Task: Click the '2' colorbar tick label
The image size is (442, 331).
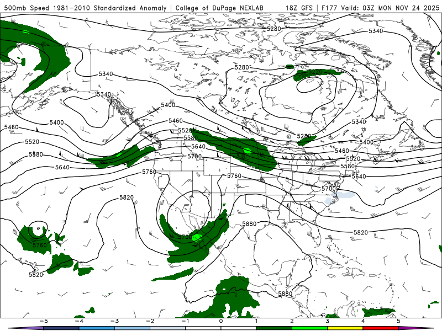Action: (x=292, y=321)
